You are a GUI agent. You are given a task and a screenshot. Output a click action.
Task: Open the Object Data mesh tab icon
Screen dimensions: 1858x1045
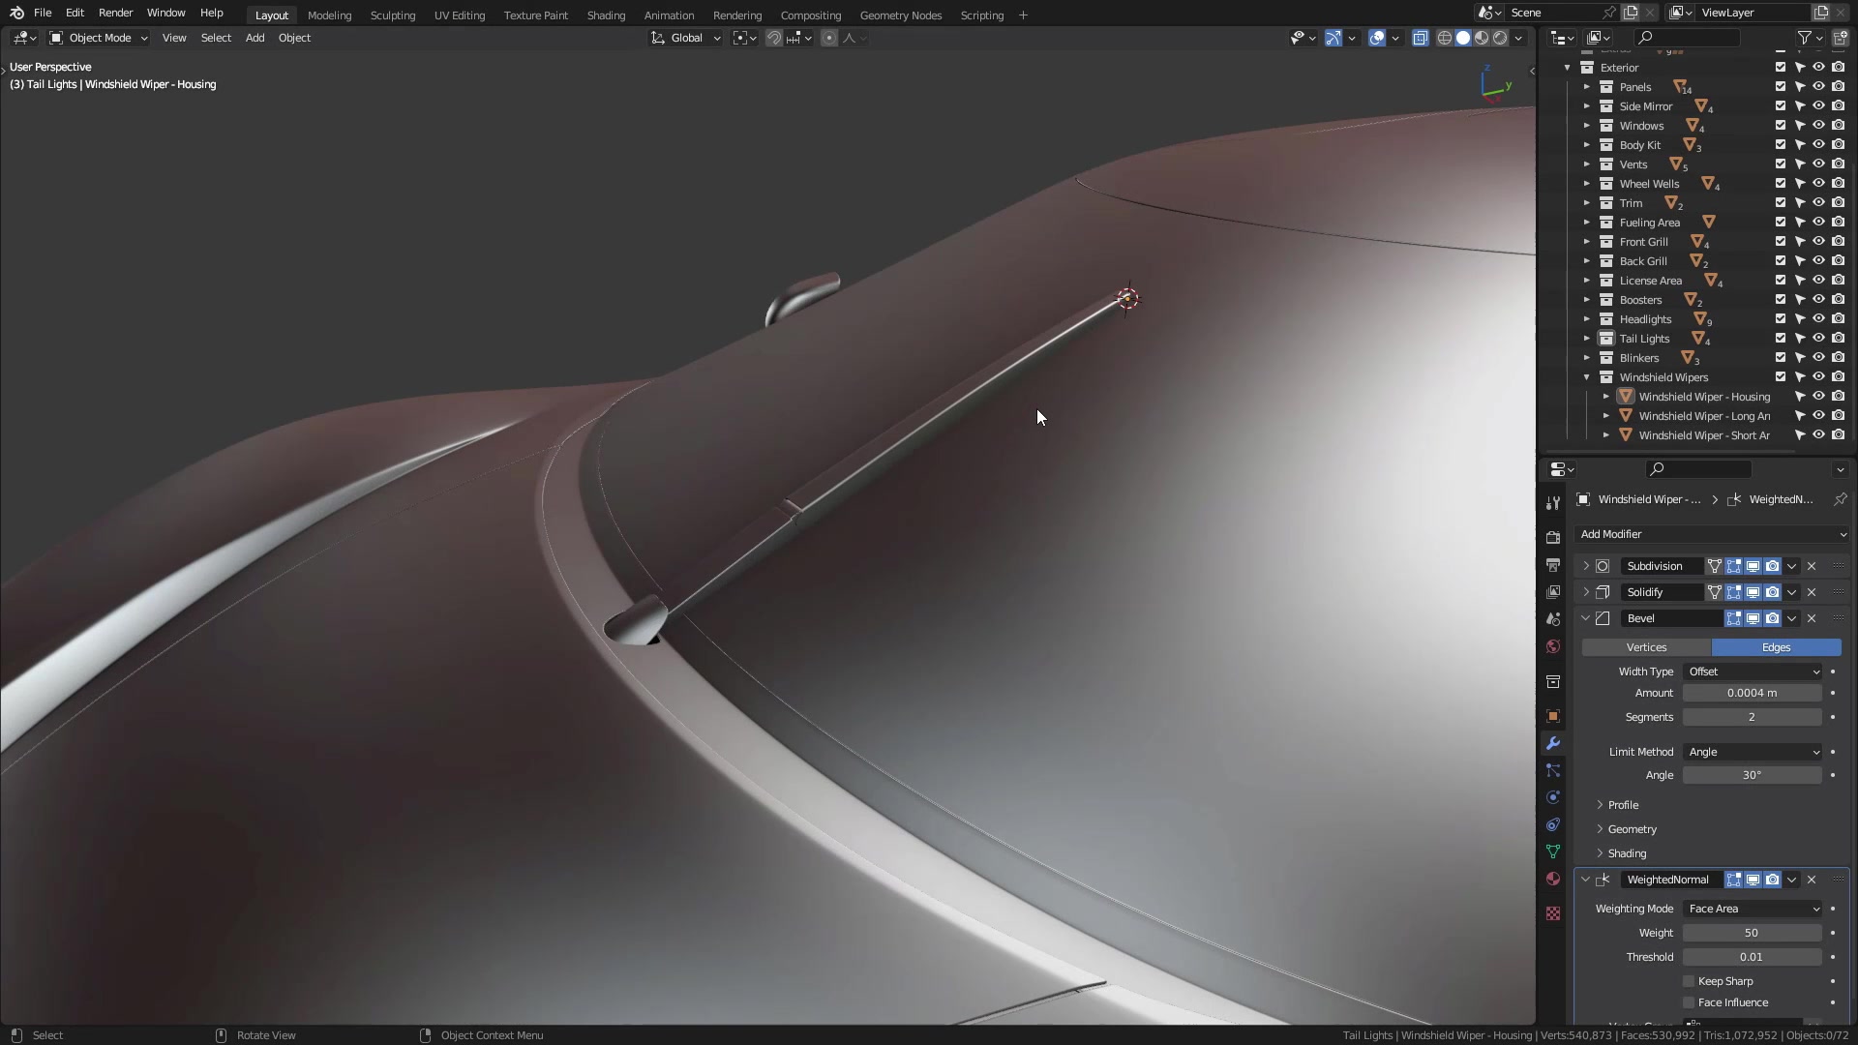coord(1553,851)
